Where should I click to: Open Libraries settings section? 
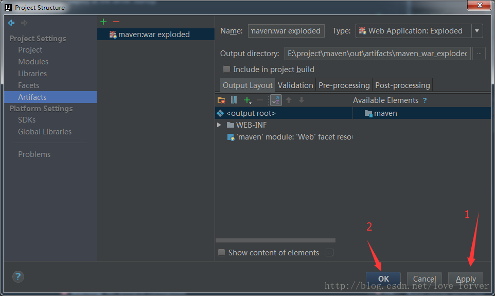(32, 73)
